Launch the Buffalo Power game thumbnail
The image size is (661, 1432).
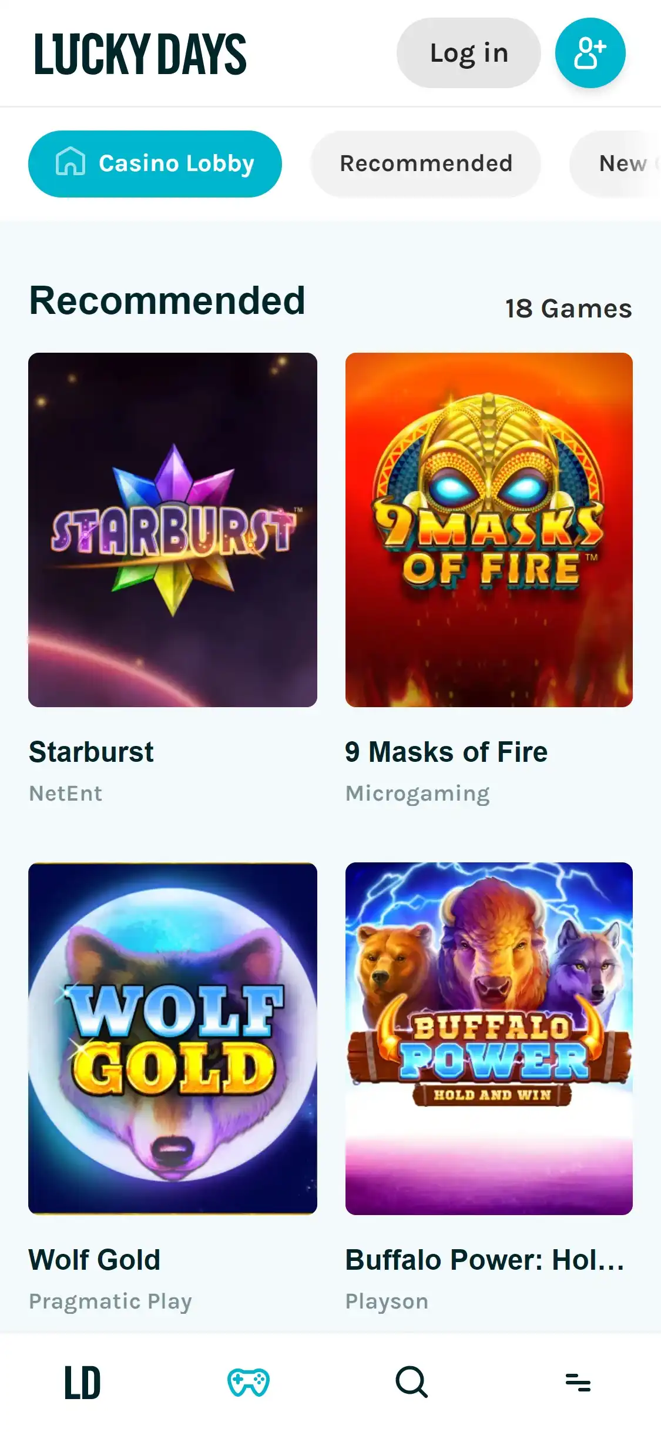tap(489, 1038)
